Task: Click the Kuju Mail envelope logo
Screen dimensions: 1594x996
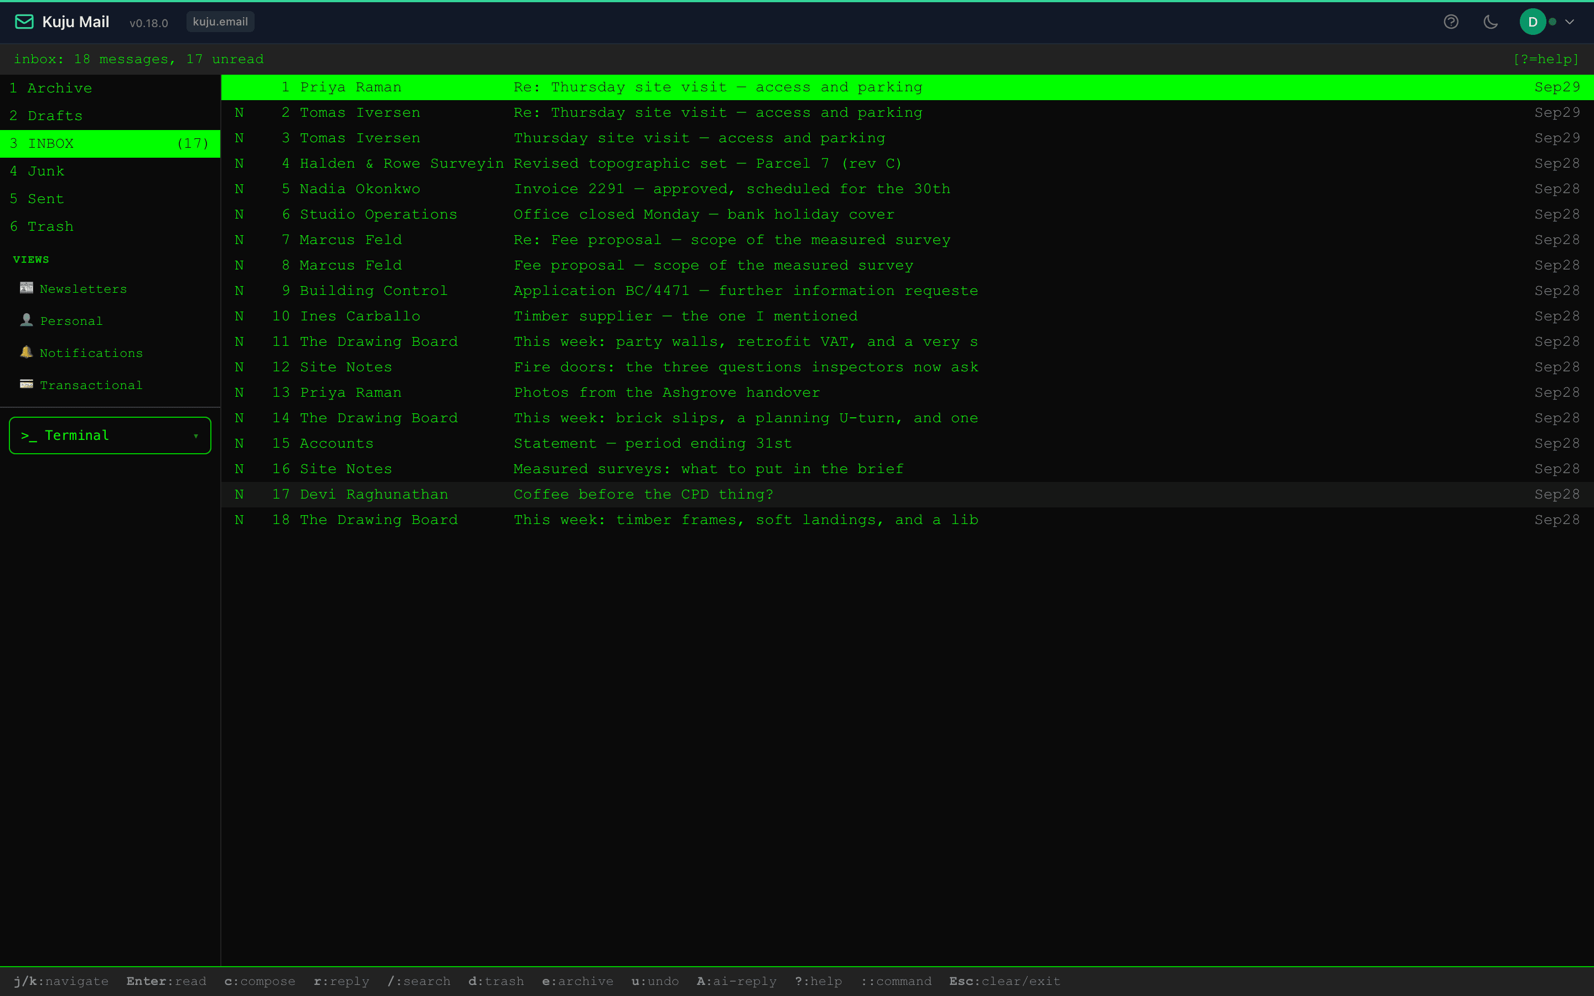Action: (24, 22)
